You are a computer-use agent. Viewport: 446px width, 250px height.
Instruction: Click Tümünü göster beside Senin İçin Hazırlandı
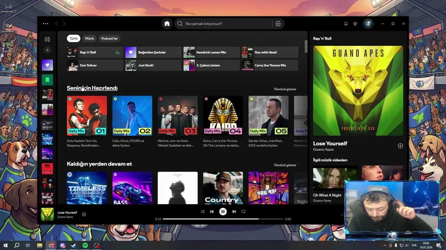click(x=285, y=89)
